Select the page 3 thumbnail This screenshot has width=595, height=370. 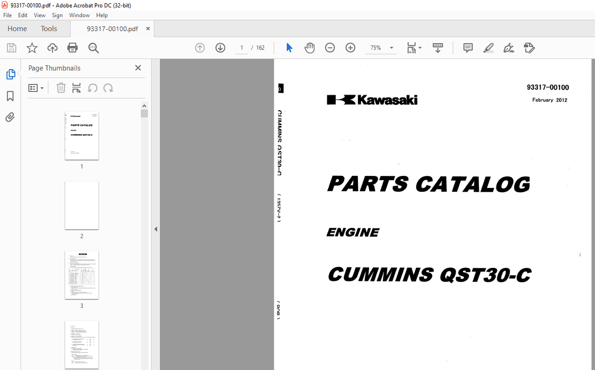click(82, 275)
